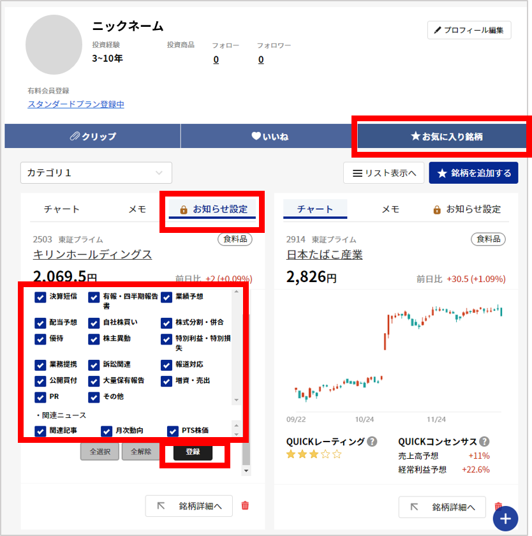Click the three-star QUICK rating
The width and height of the screenshot is (532, 536).
(314, 454)
